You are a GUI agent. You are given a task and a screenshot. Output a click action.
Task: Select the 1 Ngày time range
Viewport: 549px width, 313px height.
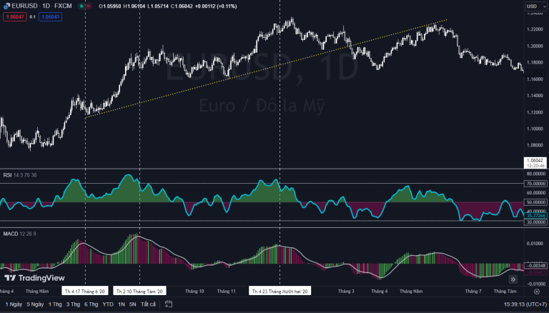coord(13,304)
